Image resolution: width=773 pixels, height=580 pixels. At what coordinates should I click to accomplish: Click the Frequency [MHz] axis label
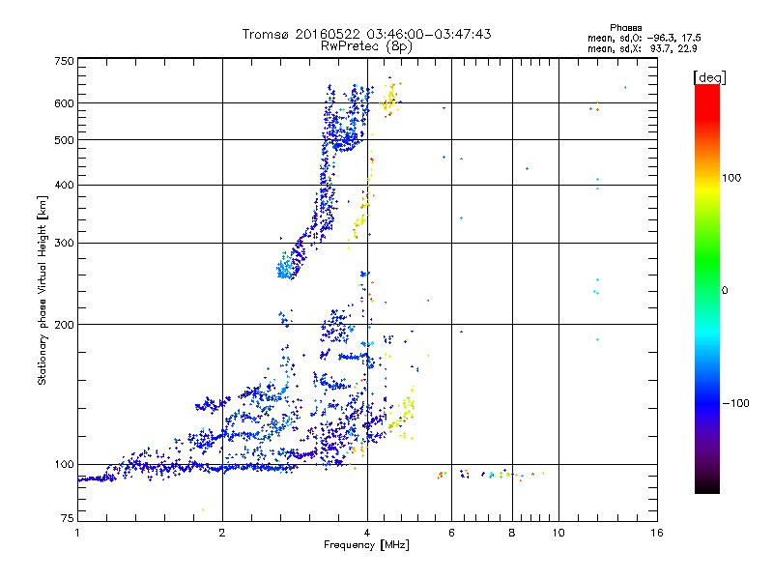(365, 546)
